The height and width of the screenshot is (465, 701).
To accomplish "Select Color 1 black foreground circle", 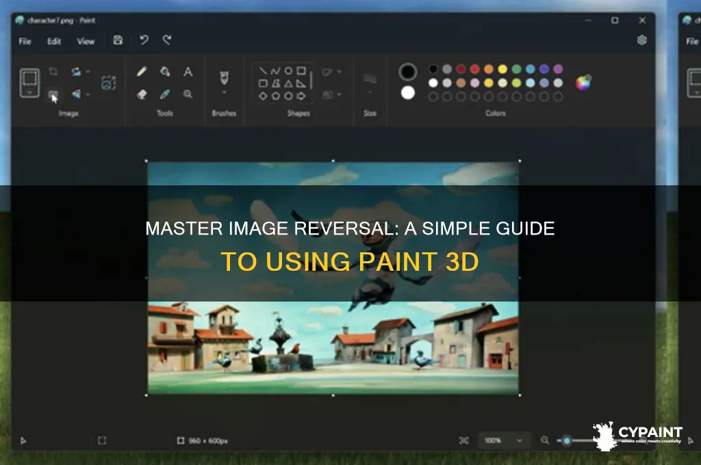I will coord(408,72).
